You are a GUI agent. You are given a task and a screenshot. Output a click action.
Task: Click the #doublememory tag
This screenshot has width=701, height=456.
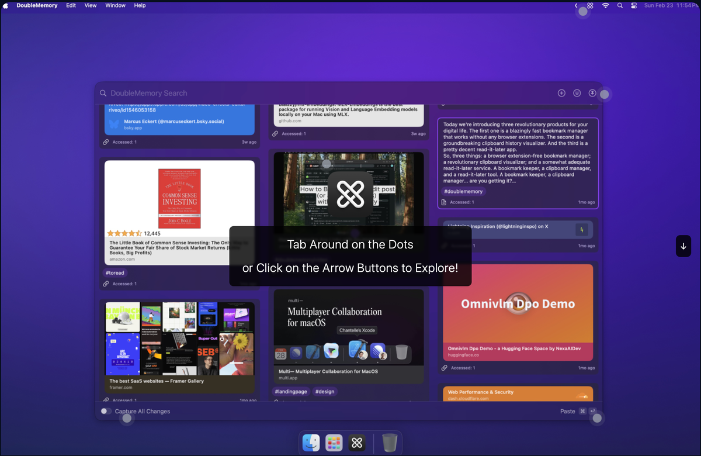[x=463, y=191]
